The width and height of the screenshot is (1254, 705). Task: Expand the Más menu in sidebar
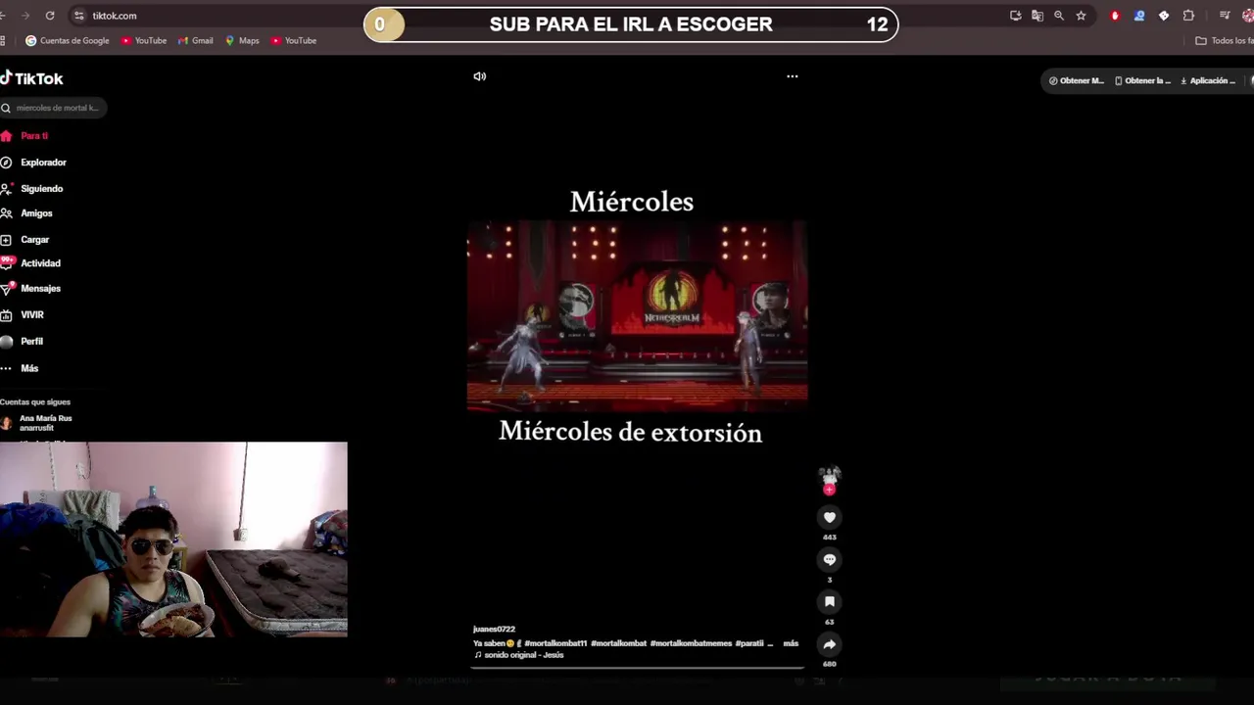tap(20, 368)
